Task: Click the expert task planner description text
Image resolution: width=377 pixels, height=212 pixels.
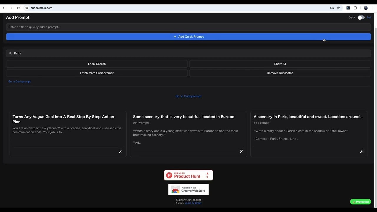Action: [67, 130]
